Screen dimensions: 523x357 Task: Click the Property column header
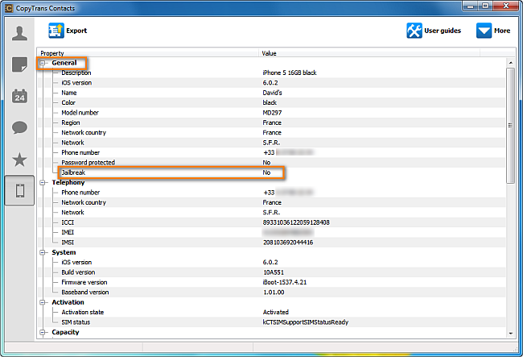tap(148, 53)
